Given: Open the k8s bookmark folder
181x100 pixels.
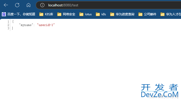Looking at the screenshot, I should [x=101, y=14].
